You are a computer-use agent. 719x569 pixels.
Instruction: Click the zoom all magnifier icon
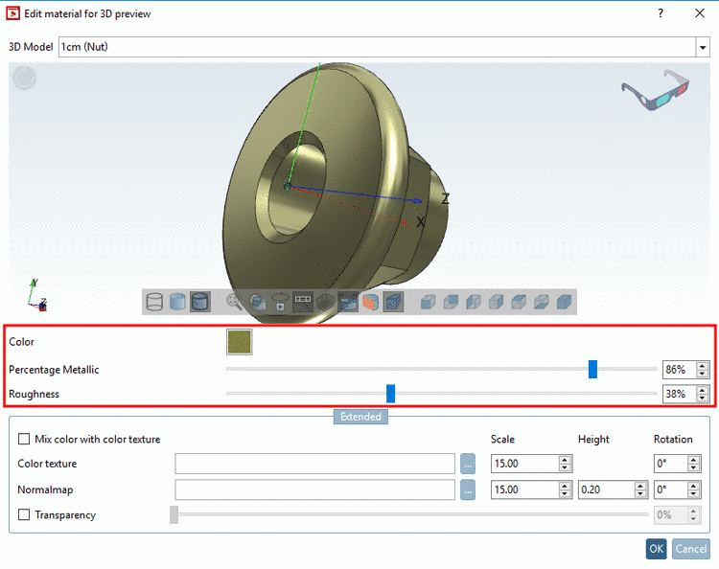(234, 302)
